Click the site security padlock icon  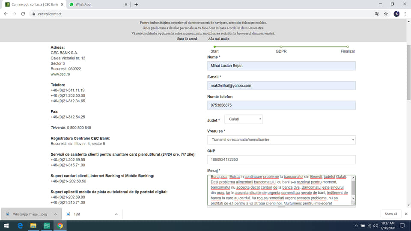coord(33,14)
